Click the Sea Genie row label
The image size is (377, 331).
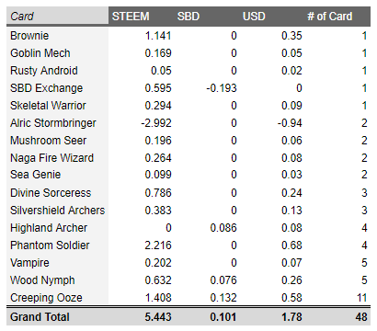click(35, 175)
